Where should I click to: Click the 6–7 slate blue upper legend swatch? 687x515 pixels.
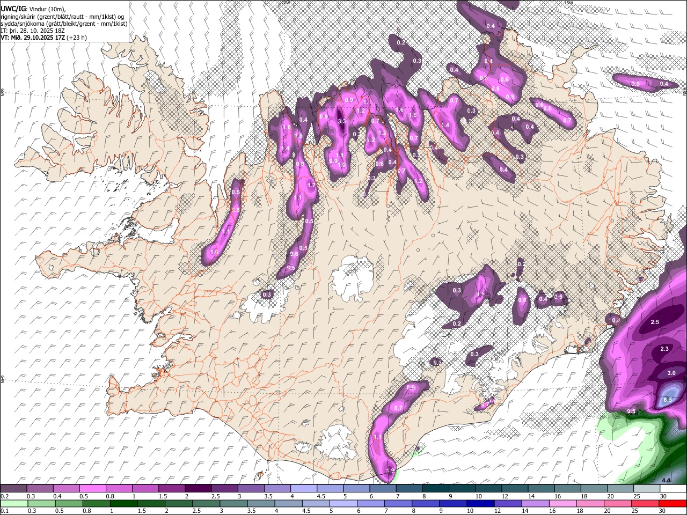point(383,489)
